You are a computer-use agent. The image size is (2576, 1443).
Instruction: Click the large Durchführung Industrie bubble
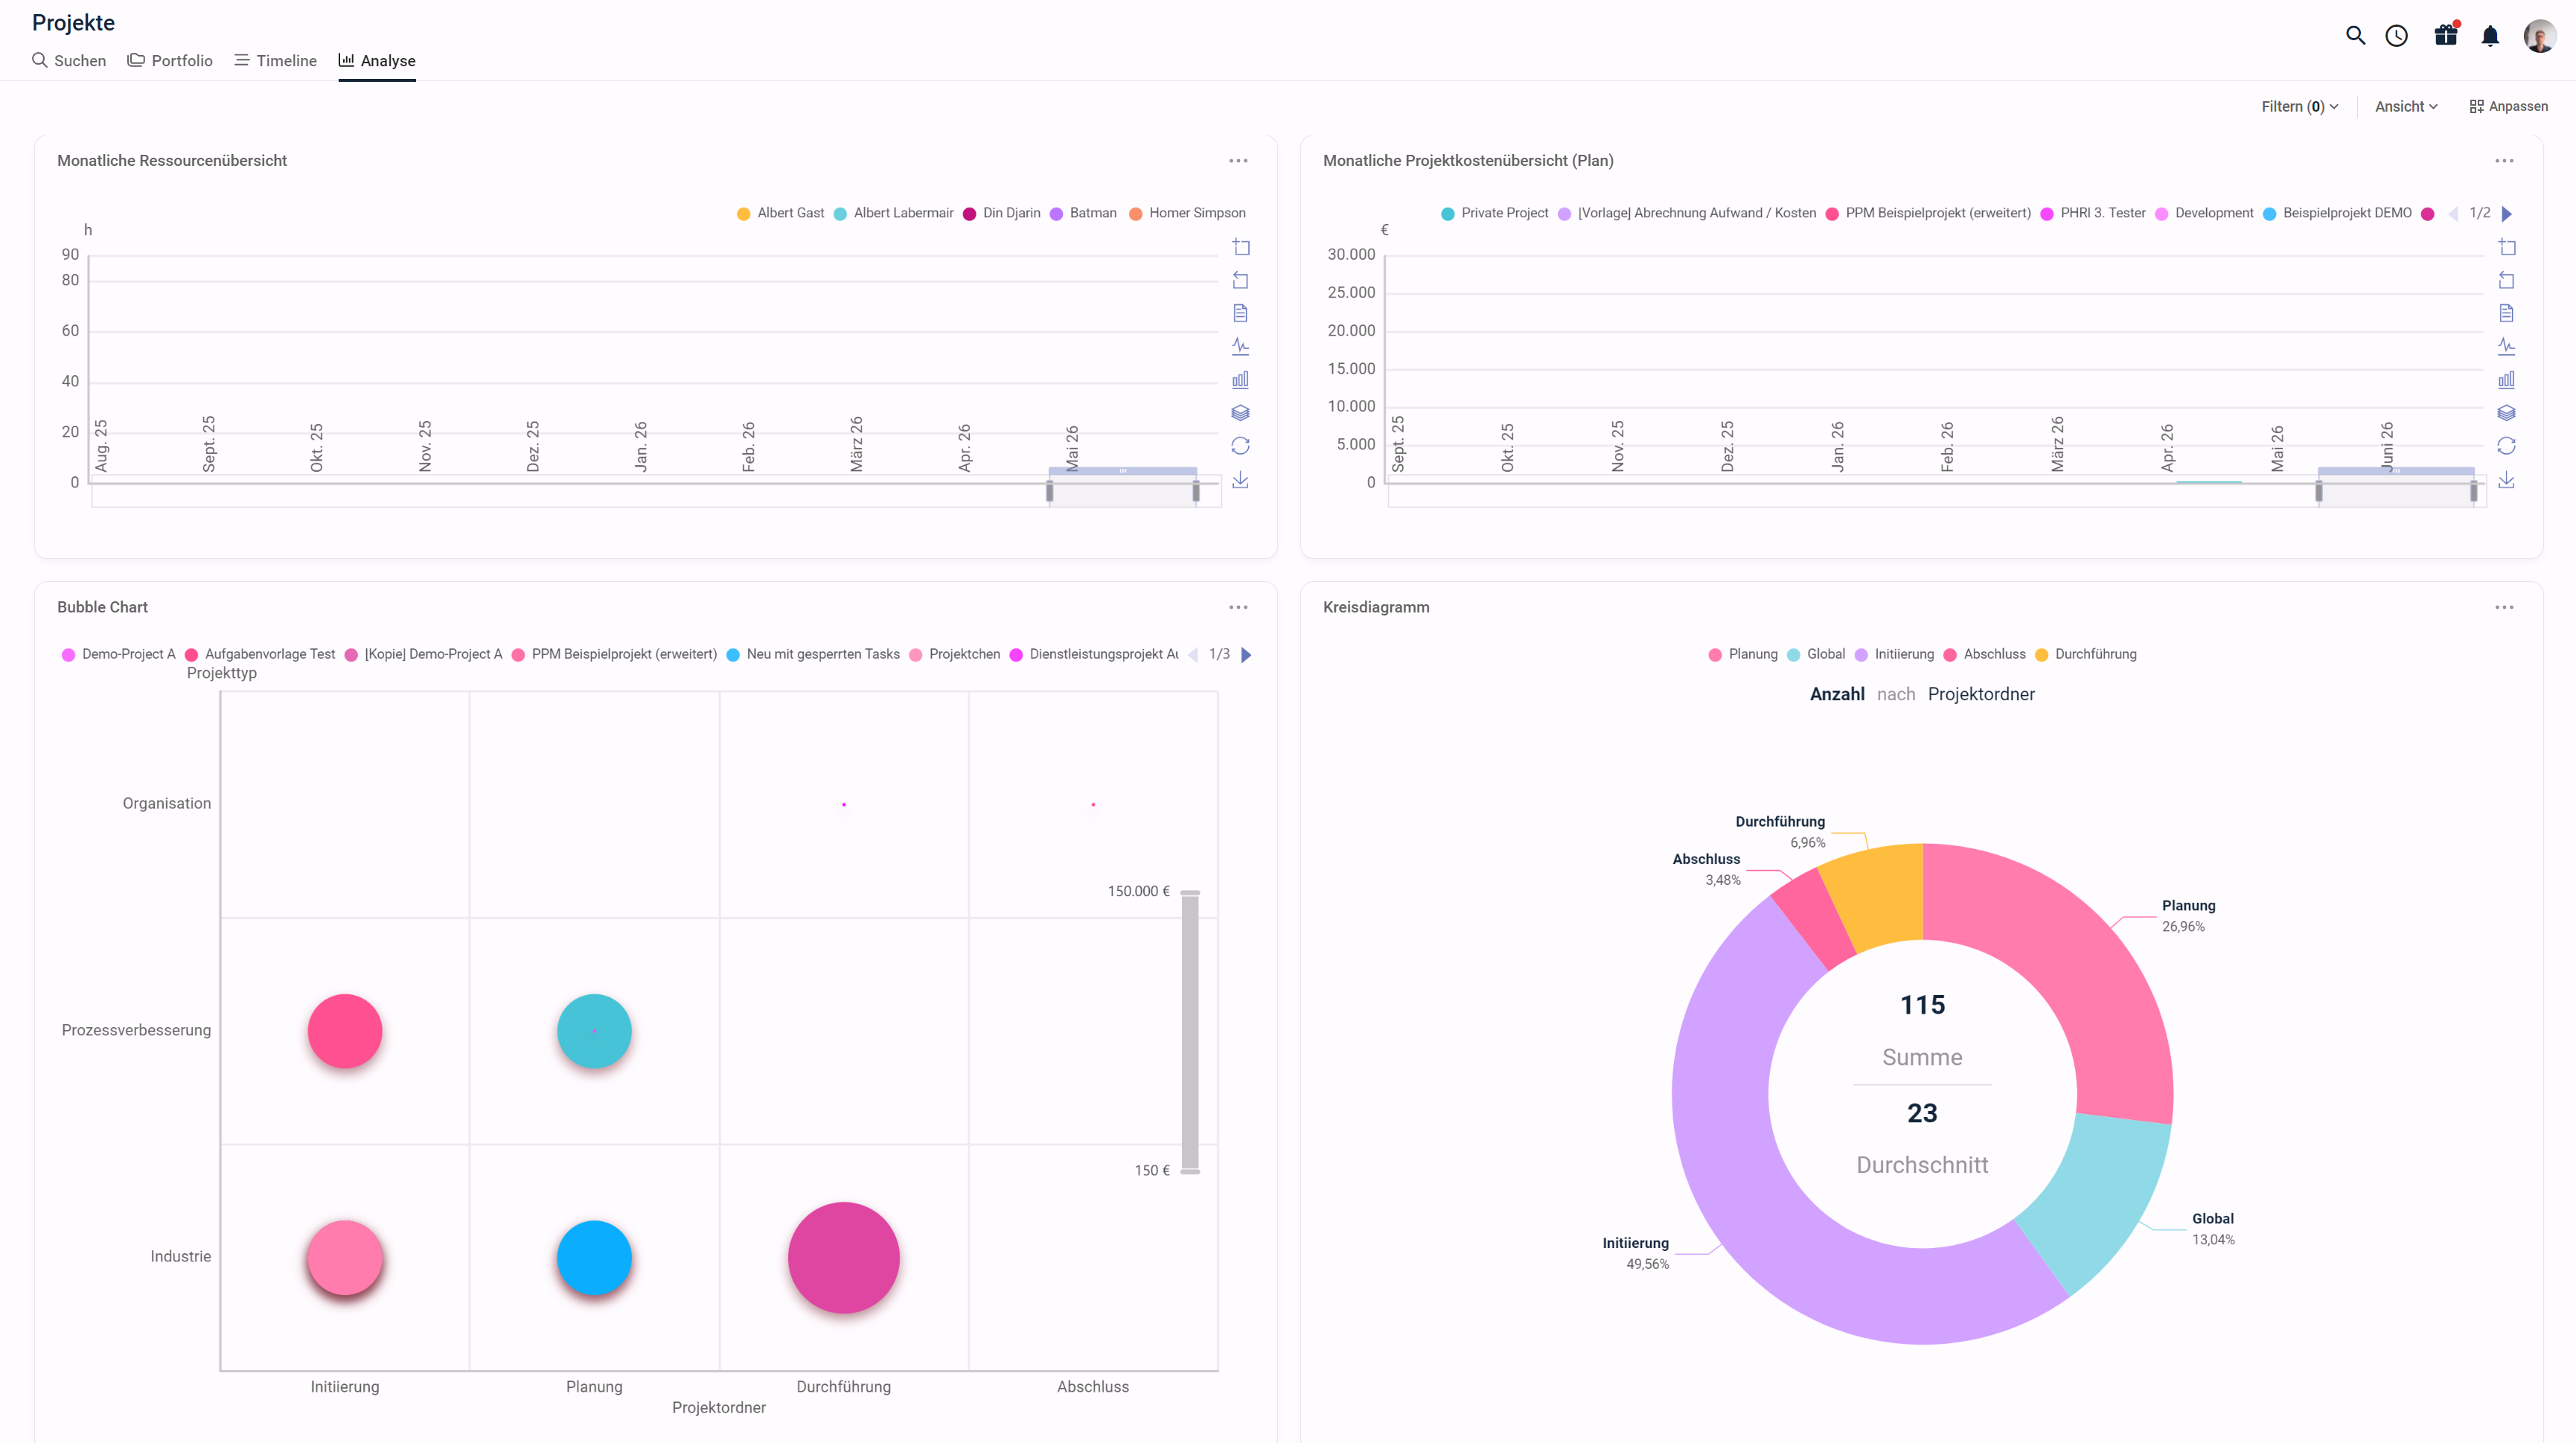843,1257
